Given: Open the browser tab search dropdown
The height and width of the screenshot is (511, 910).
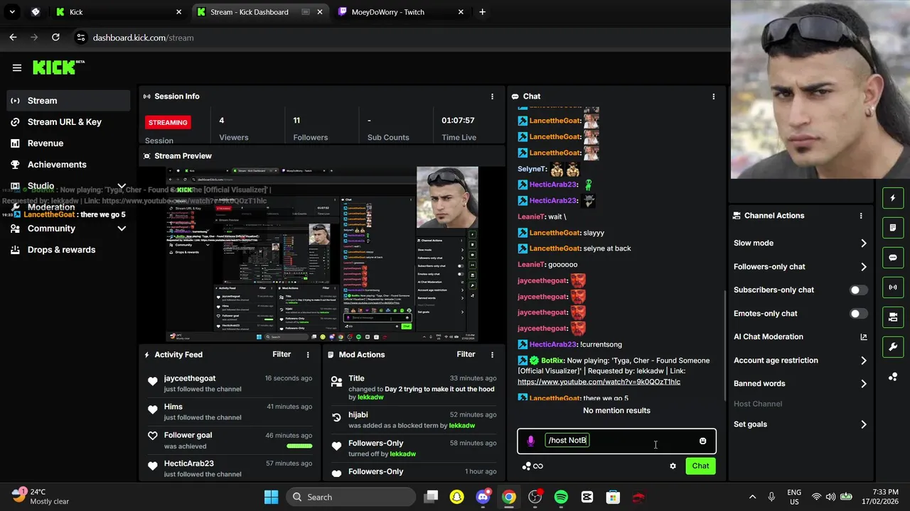Looking at the screenshot, I should 12,12.
